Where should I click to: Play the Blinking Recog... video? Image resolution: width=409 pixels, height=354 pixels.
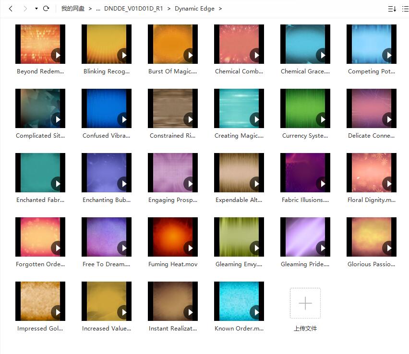pyautogui.click(x=124, y=55)
